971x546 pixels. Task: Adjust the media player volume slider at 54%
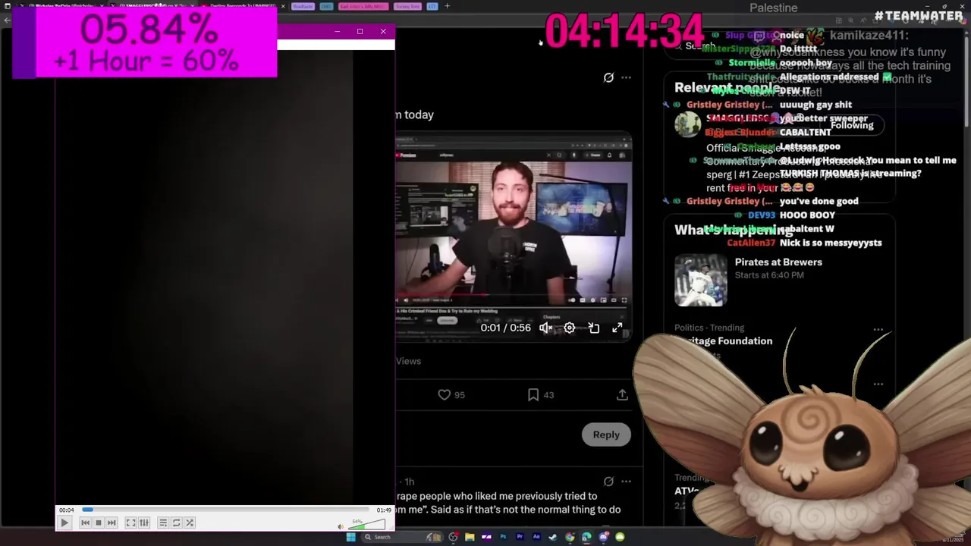click(x=366, y=525)
